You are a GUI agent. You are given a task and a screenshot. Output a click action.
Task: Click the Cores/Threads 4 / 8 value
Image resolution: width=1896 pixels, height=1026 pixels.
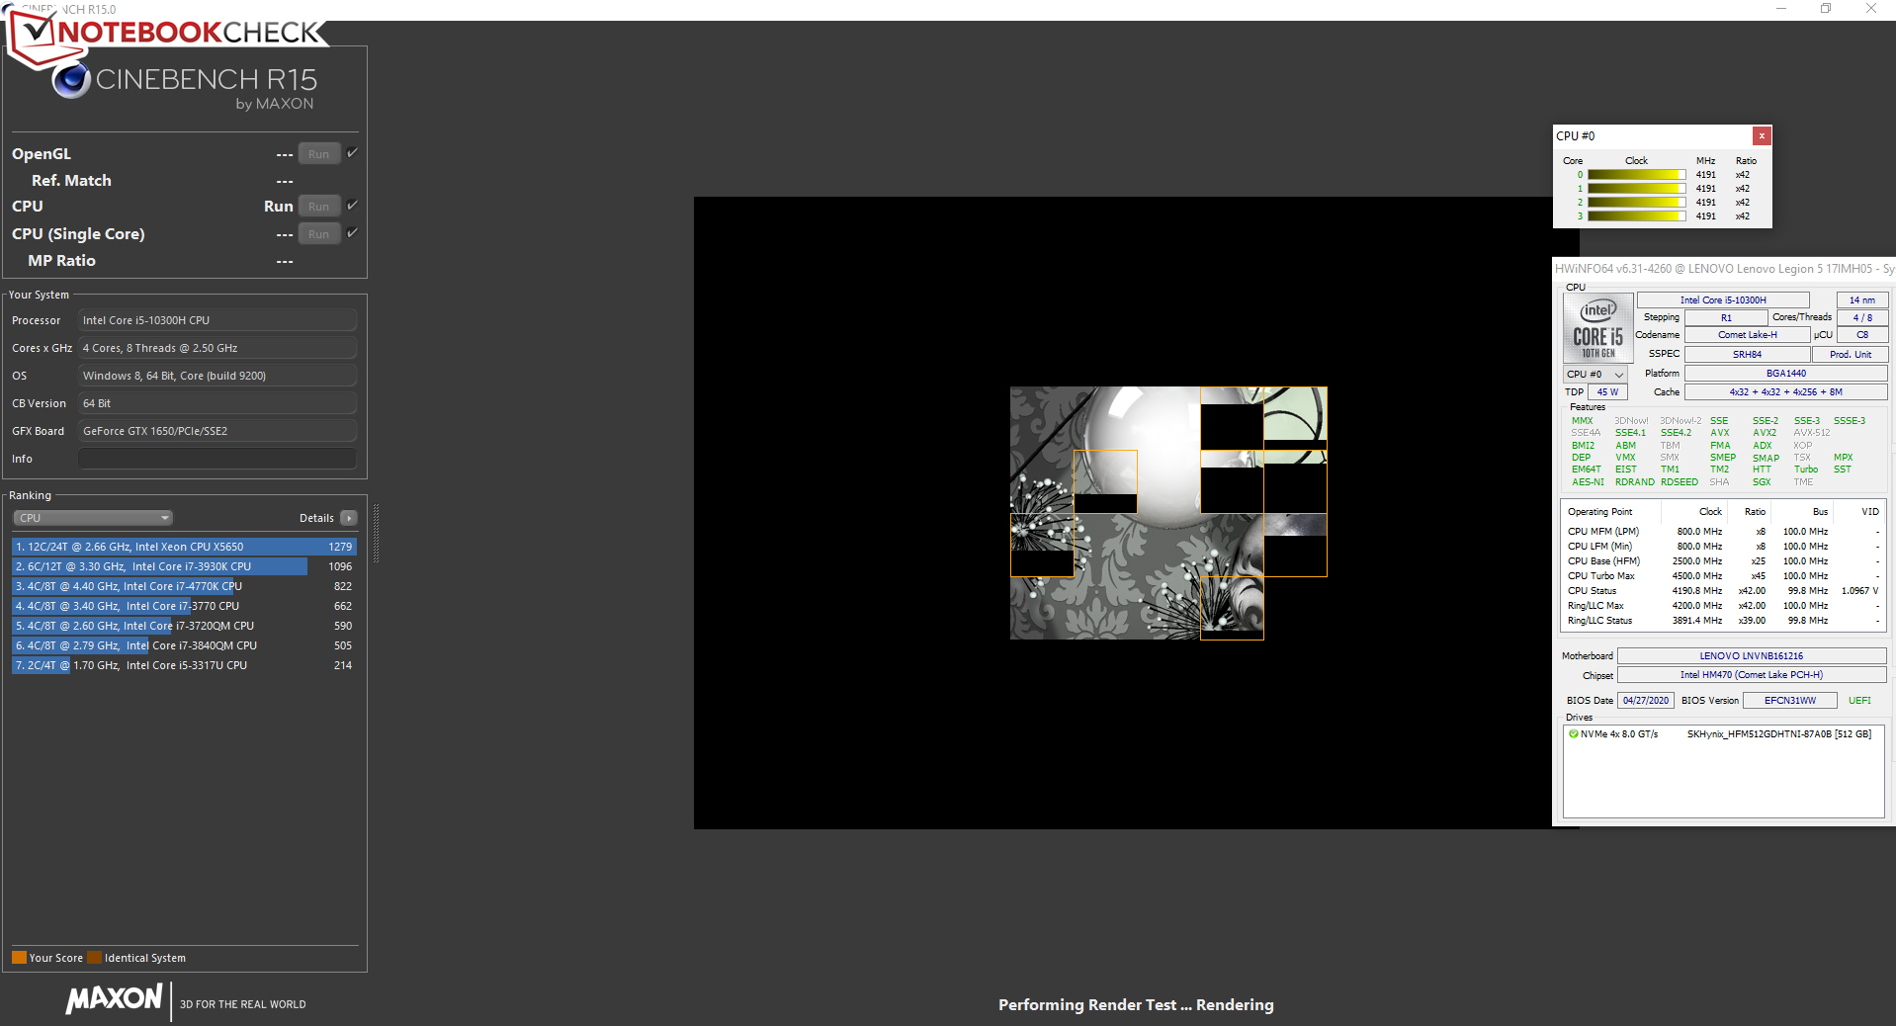1862,318
